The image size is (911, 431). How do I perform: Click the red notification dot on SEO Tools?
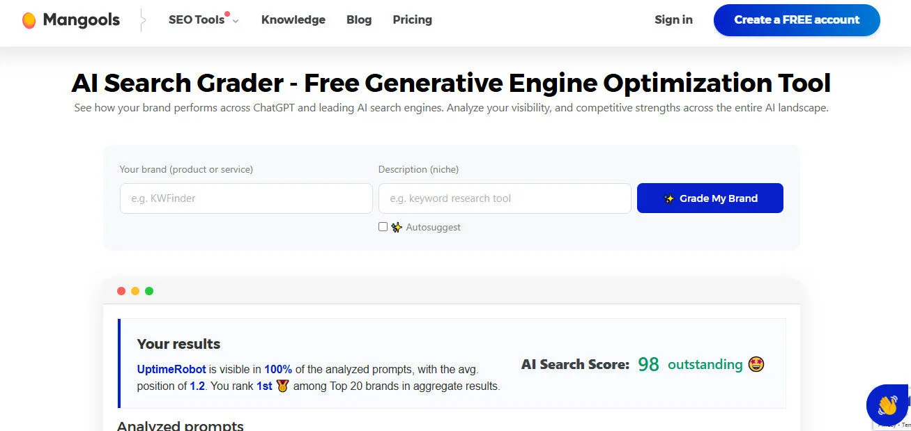click(227, 12)
